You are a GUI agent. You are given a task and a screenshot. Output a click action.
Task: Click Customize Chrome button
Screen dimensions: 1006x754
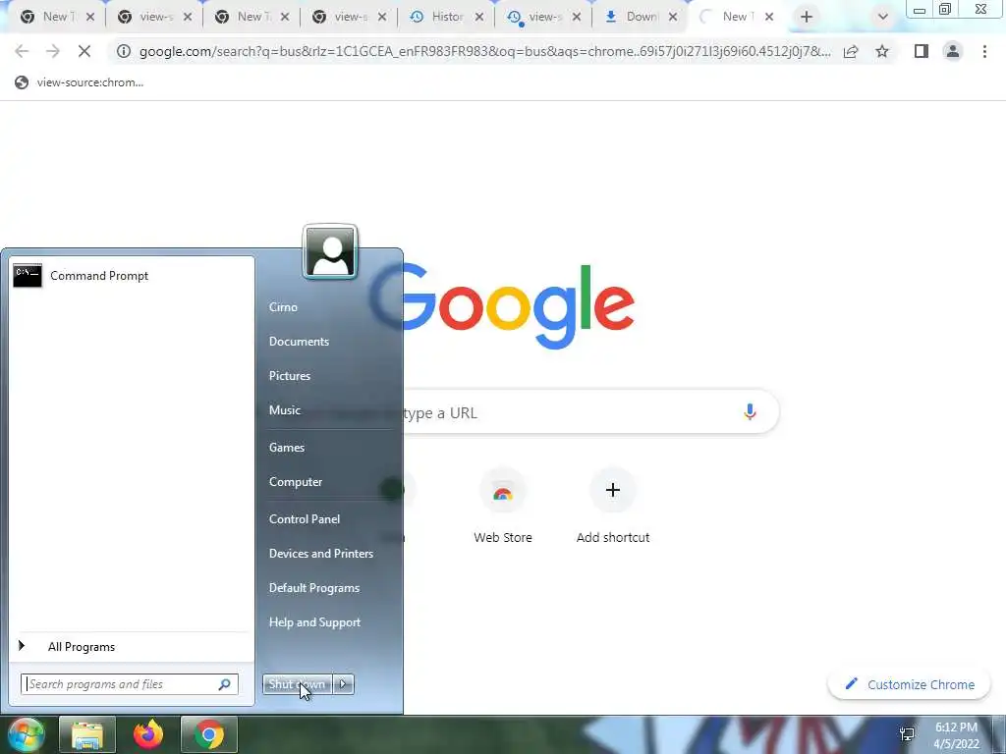click(909, 684)
